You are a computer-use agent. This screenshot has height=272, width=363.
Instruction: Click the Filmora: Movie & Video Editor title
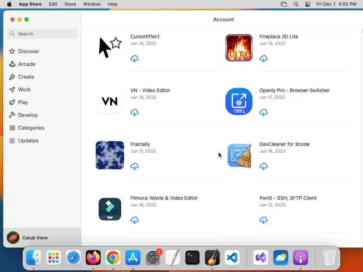[164, 198]
